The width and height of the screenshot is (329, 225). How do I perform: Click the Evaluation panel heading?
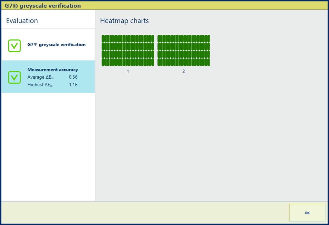pyautogui.click(x=22, y=21)
